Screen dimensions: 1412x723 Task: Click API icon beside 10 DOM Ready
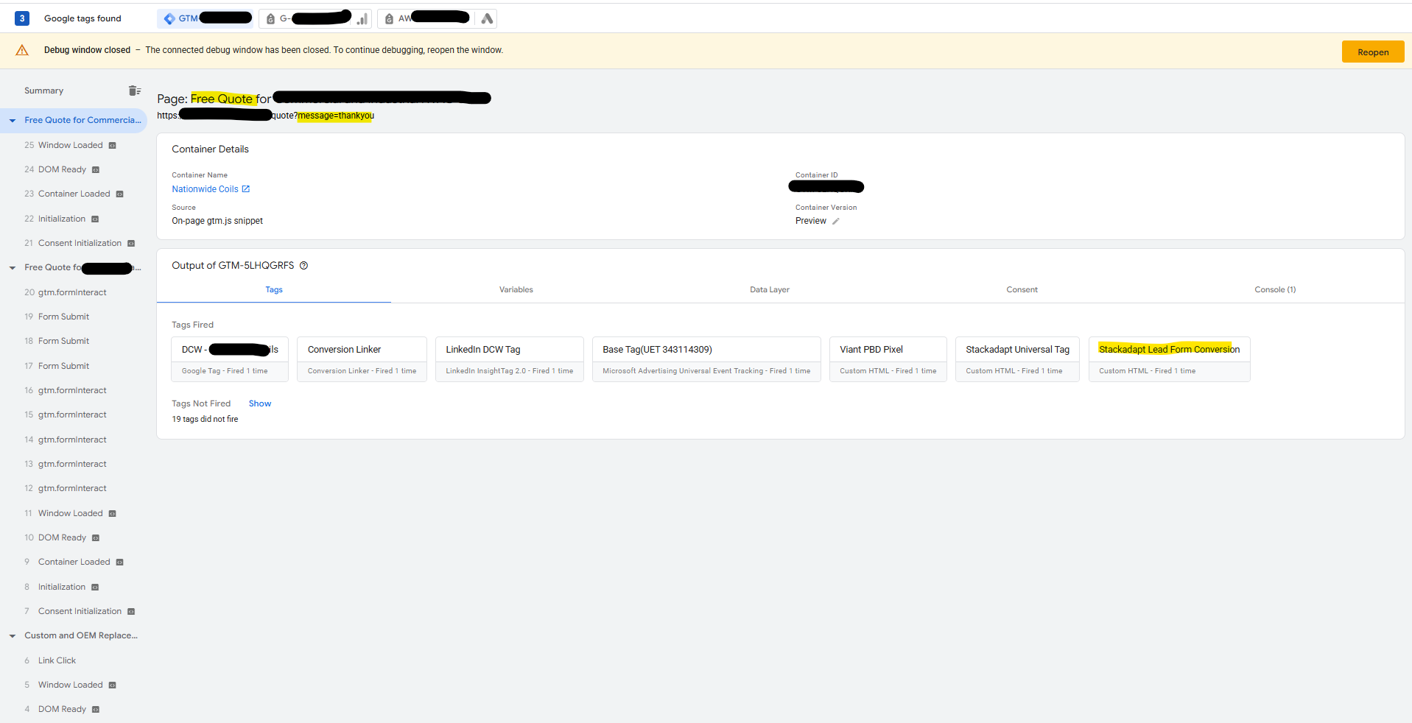(96, 537)
